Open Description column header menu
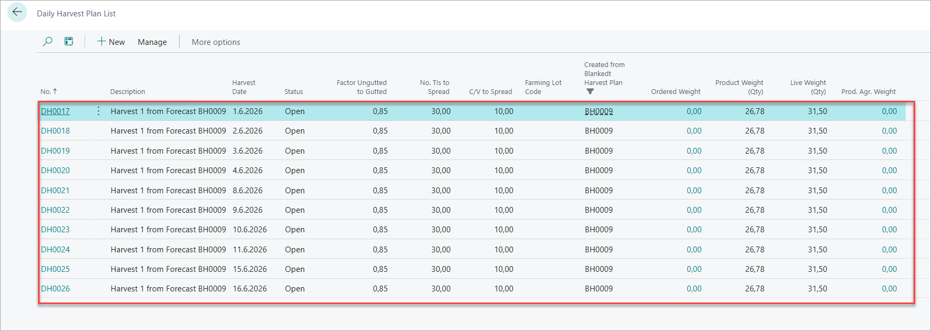Screen dimensions: 931x331 coord(127,92)
